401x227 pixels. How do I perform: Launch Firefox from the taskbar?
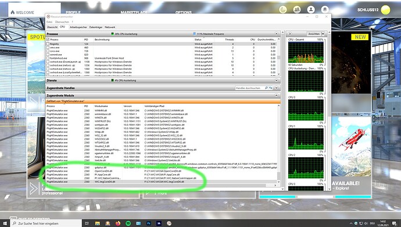tap(118, 224)
